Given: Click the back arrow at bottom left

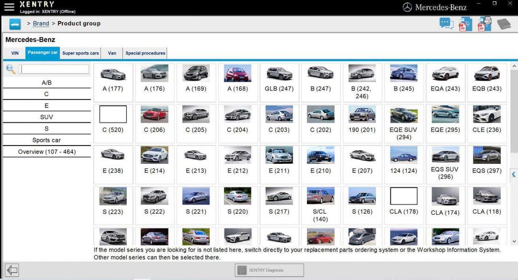Looking at the screenshot, I should click(x=12, y=270).
